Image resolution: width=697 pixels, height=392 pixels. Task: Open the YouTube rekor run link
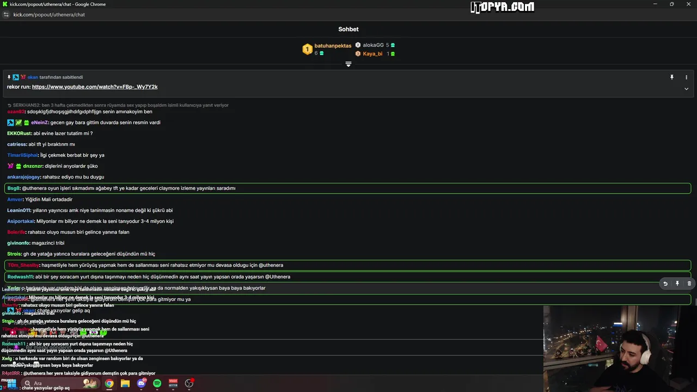(x=95, y=87)
